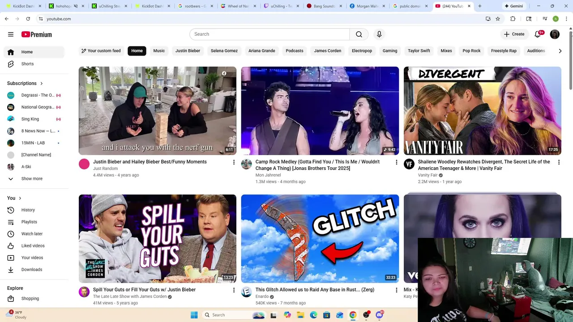Image resolution: width=573 pixels, height=322 pixels.
Task: Start voice search with microphone icon
Action: (379, 34)
